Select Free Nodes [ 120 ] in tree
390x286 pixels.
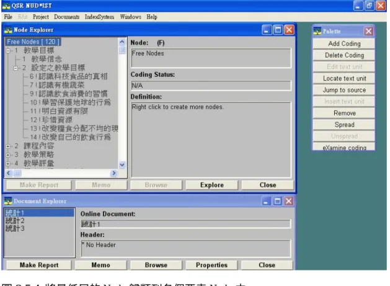click(33, 42)
